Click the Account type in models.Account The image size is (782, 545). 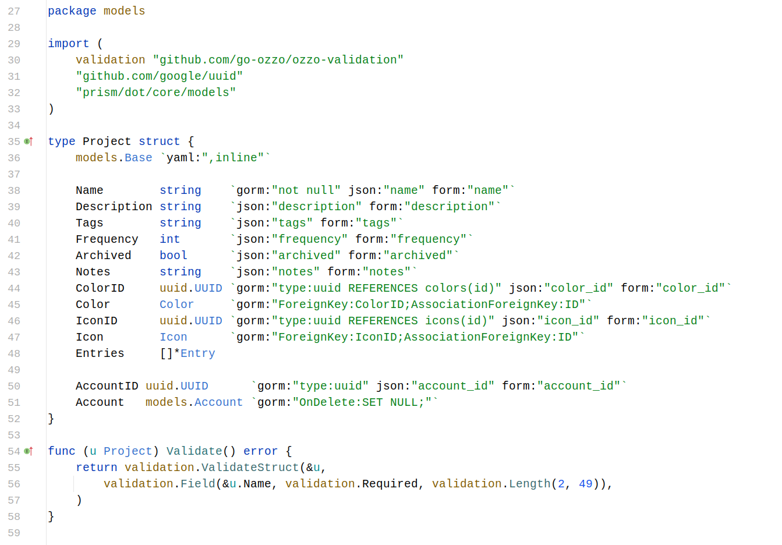218,402
